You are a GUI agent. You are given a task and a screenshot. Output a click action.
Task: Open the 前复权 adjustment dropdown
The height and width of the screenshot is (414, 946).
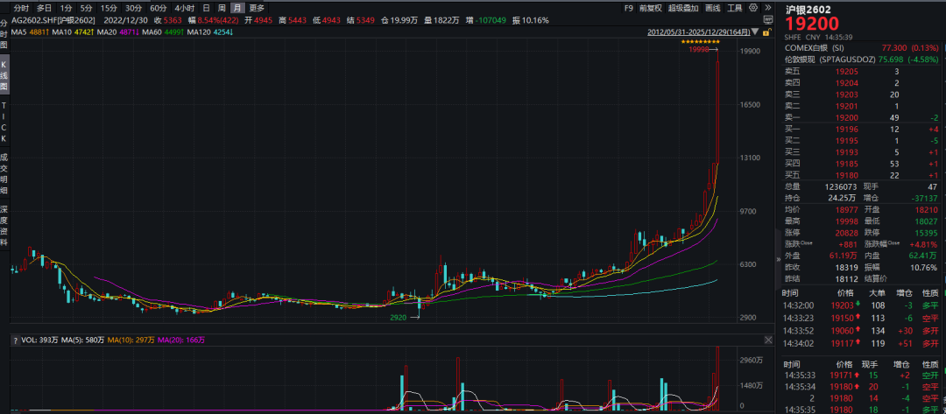pos(649,8)
